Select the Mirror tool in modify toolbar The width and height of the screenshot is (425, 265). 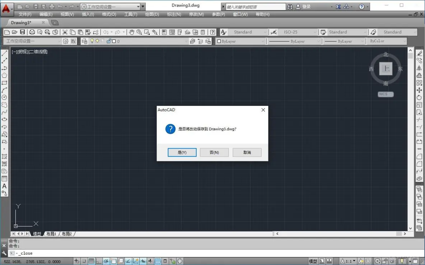[x=419, y=68]
